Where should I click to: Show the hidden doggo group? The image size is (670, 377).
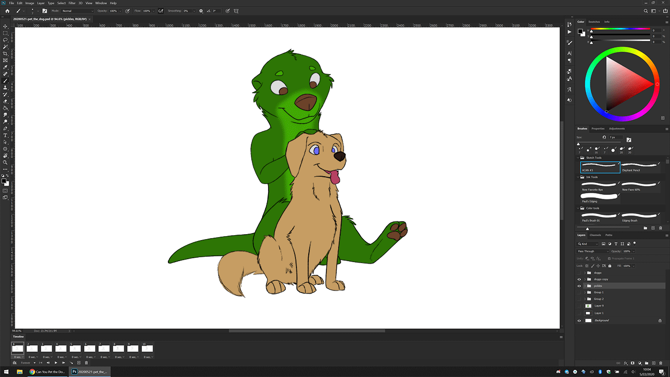tap(579, 272)
